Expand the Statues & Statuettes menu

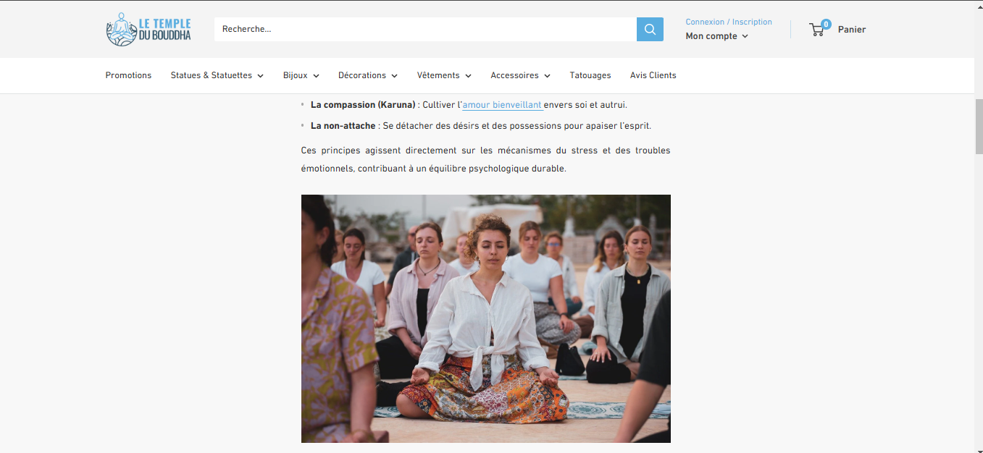[x=217, y=75]
